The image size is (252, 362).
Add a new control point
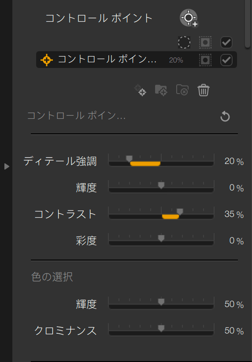tap(189, 18)
